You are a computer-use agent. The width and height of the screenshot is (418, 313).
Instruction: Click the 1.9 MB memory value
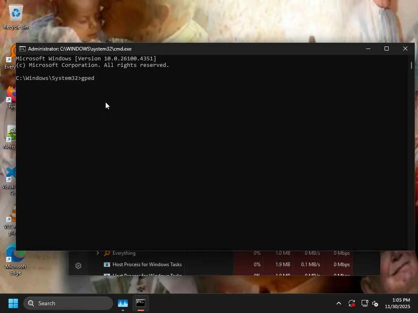coord(282,265)
